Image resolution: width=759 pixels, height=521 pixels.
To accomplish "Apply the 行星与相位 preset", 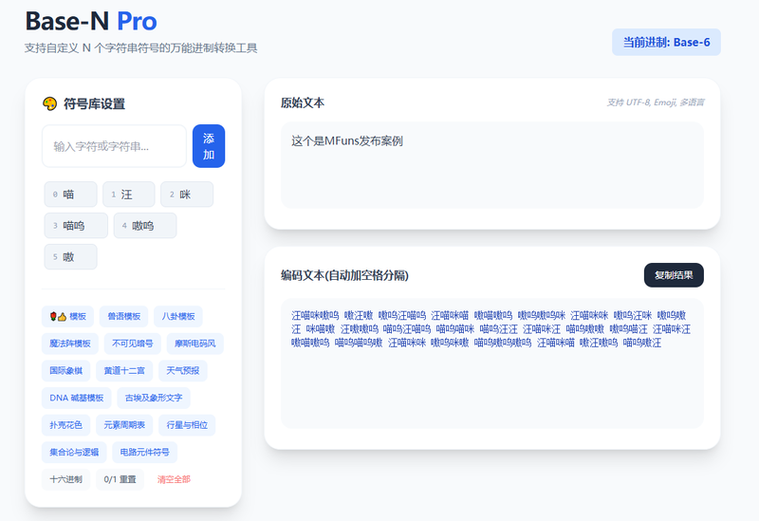I will 187,425.
